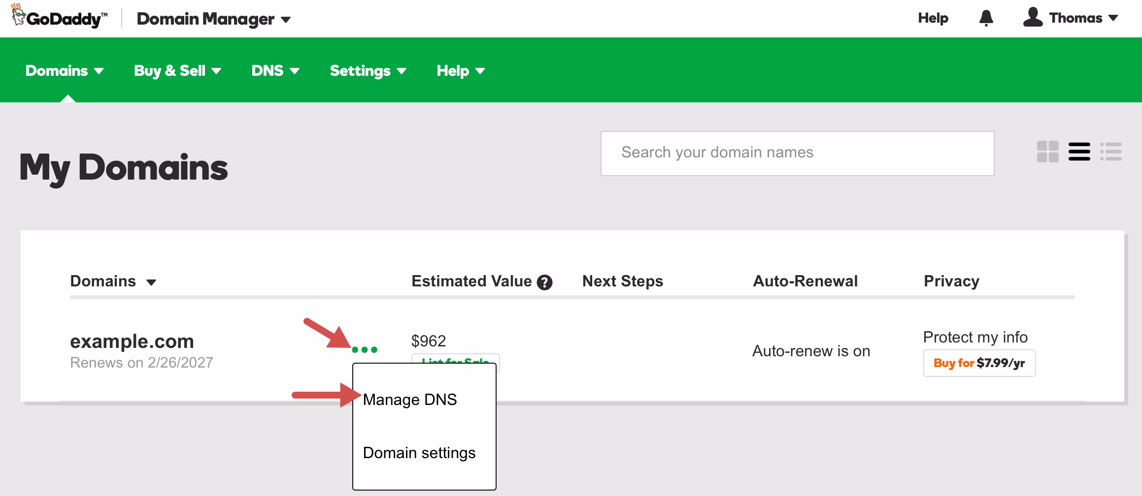1142x496 pixels.
Task: Expand the Settings menu
Action: 368,71
